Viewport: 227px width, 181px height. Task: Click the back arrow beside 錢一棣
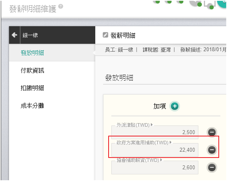15,35
